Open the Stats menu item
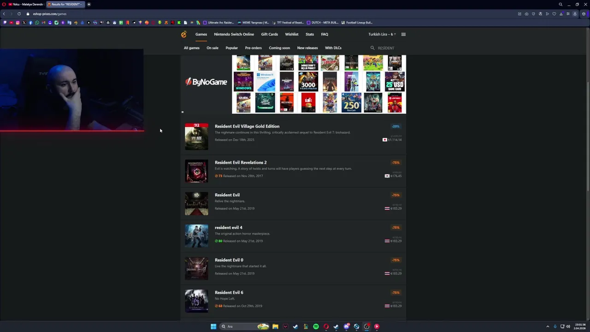 (x=310, y=34)
